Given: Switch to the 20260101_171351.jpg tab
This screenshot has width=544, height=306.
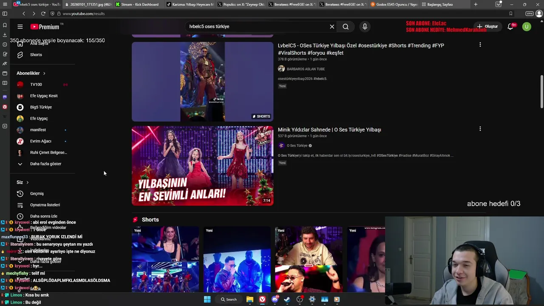Looking at the screenshot, I should pyautogui.click(x=88, y=4).
